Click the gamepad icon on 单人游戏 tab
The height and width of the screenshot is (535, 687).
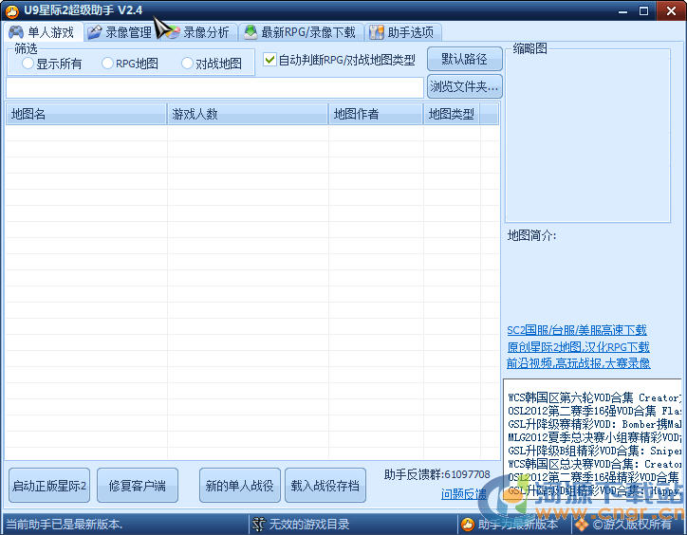click(x=16, y=32)
